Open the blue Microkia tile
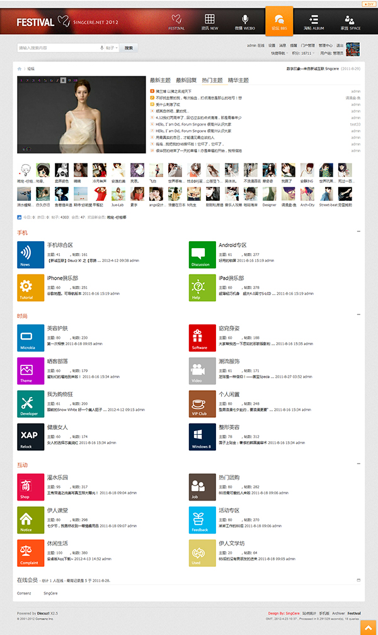Image resolution: width=378 pixels, height=635 pixels. point(31,338)
